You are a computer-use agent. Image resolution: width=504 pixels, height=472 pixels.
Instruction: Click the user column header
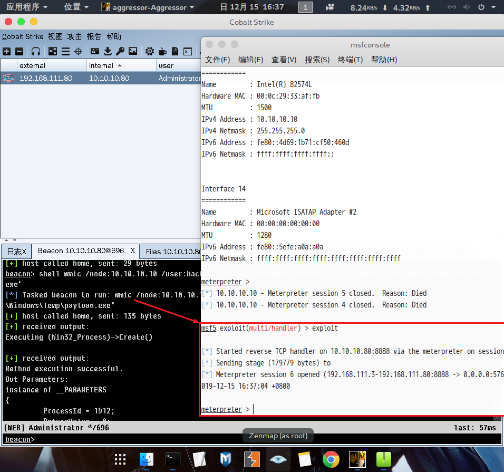pyautogui.click(x=178, y=65)
